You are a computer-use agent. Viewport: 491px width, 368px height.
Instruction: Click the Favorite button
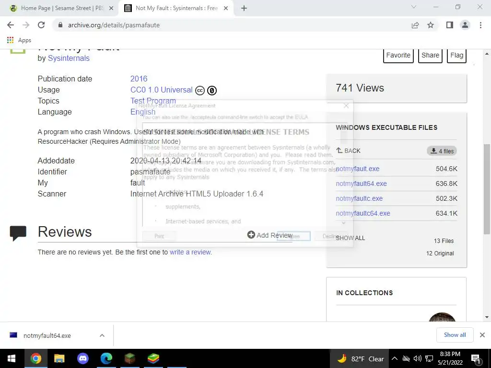pyautogui.click(x=398, y=56)
